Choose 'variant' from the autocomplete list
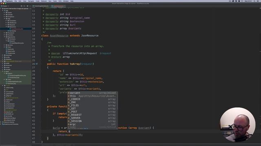 point(93,93)
